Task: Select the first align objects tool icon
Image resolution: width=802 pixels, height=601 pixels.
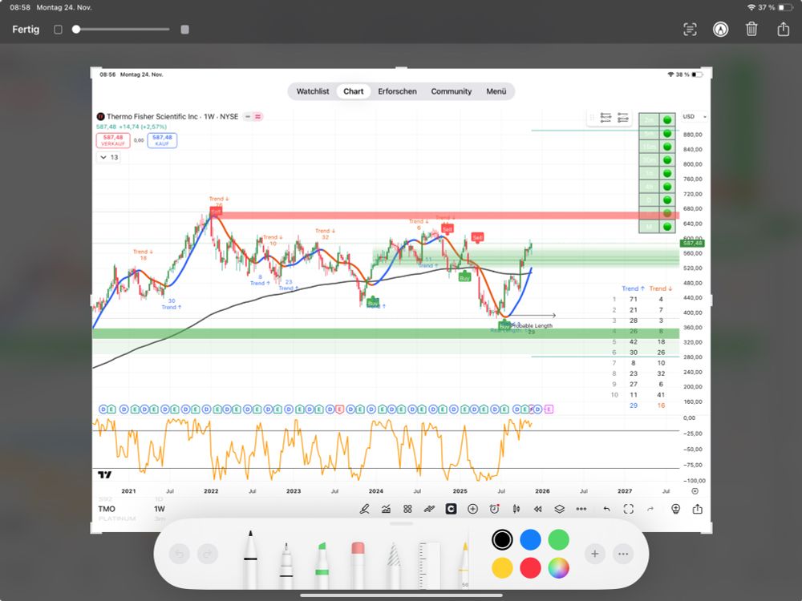Action: pyautogui.click(x=606, y=118)
